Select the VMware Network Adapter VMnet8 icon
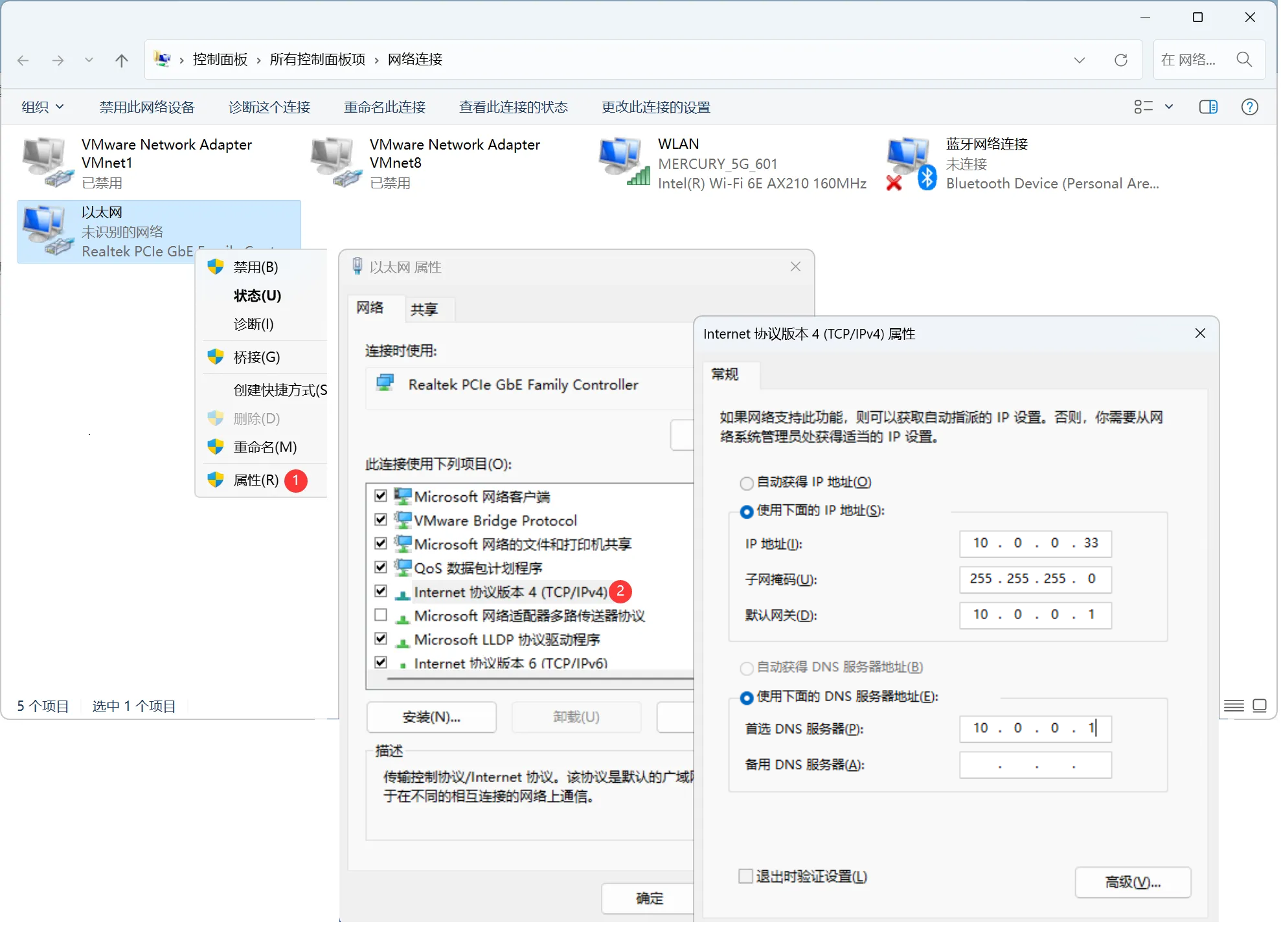The image size is (1281, 931). (335, 162)
